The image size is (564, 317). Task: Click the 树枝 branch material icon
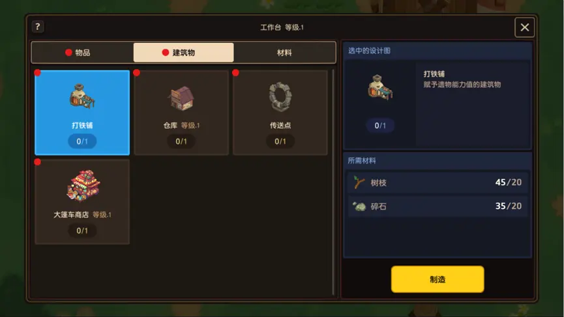tap(359, 182)
